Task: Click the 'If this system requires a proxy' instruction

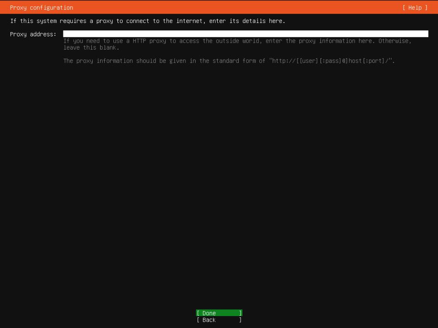Action: pos(147,21)
